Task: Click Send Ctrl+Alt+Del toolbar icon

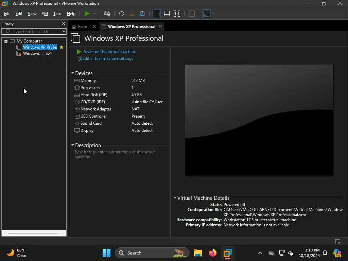Action: pos(107,14)
